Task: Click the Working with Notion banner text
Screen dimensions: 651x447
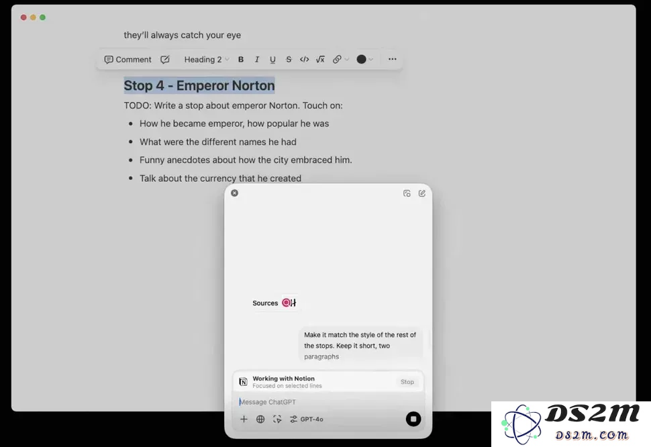Action: click(284, 379)
